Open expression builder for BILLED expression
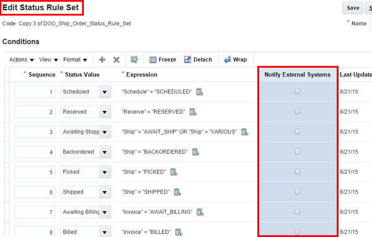Image resolution: width=372 pixels, height=237 pixels. (x=179, y=232)
